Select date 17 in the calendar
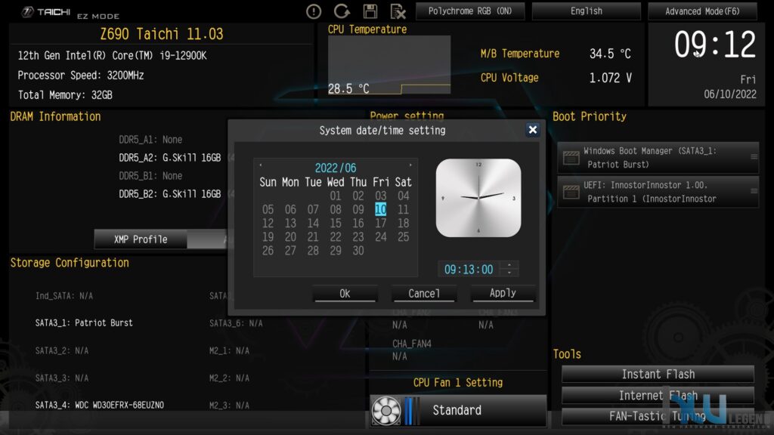774x435 pixels. pyautogui.click(x=381, y=224)
